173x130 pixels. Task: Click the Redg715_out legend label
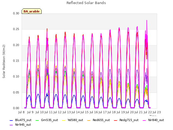(x=129, y=120)
